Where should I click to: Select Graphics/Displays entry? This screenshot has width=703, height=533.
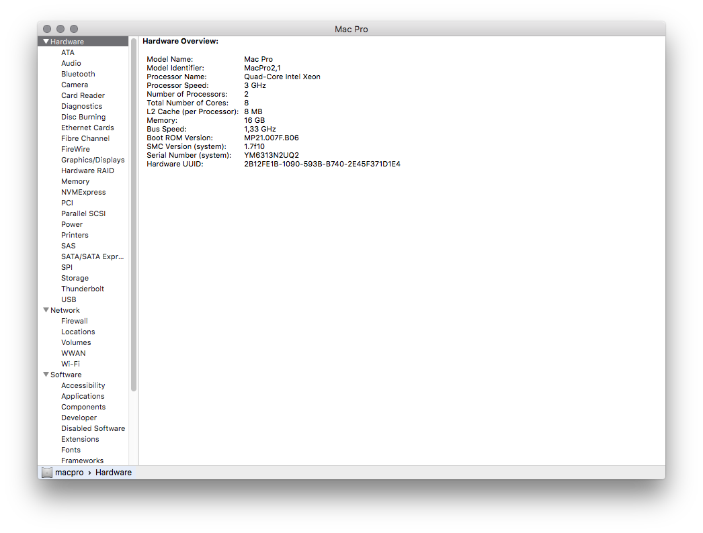point(93,160)
